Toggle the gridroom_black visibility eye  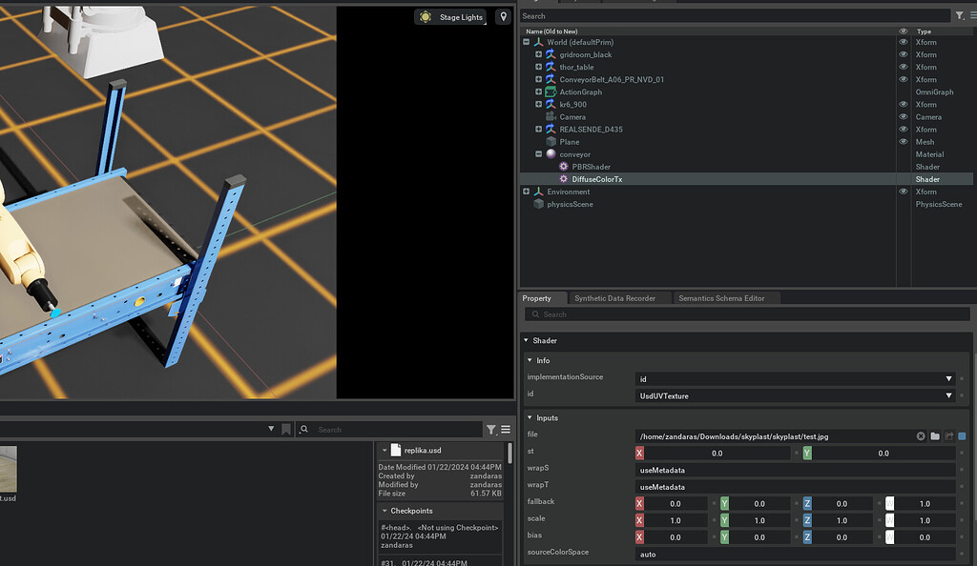[x=902, y=54]
